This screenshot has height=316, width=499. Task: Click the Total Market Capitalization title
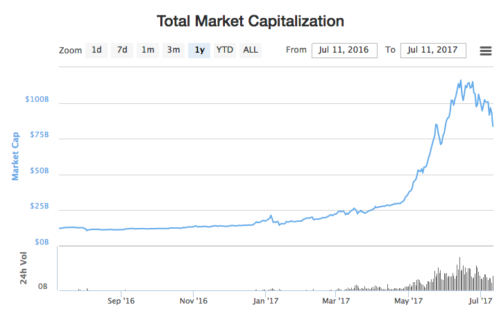click(251, 21)
